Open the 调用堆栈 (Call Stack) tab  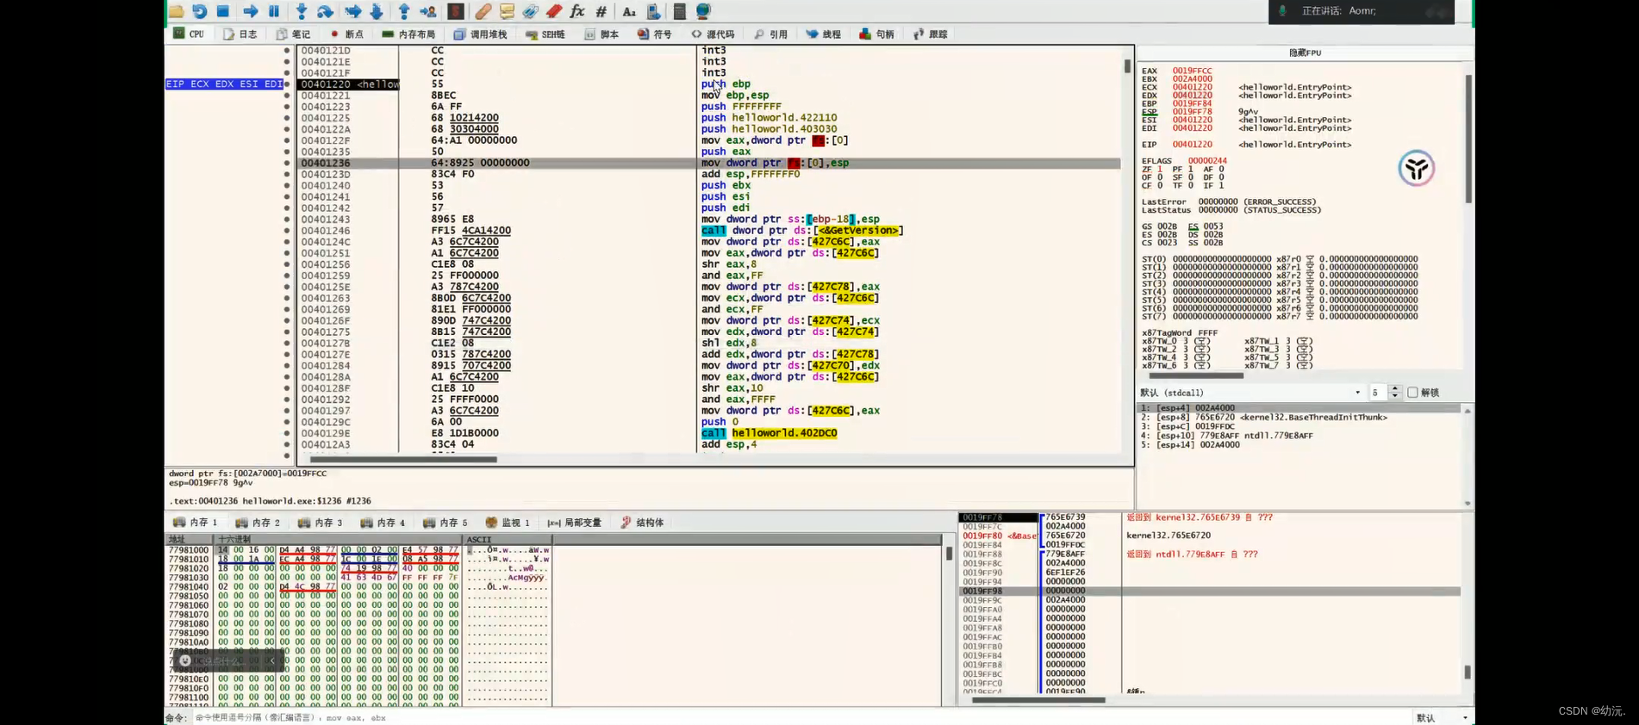click(480, 34)
